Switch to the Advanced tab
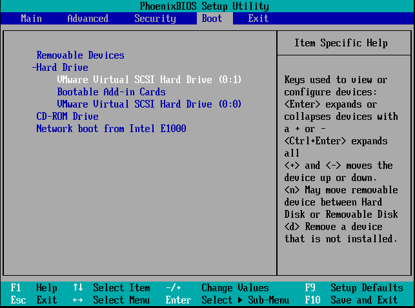 [x=88, y=19]
